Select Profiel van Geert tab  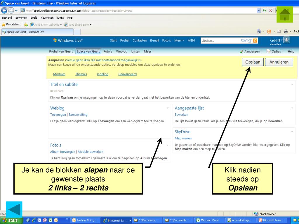tap(61, 51)
